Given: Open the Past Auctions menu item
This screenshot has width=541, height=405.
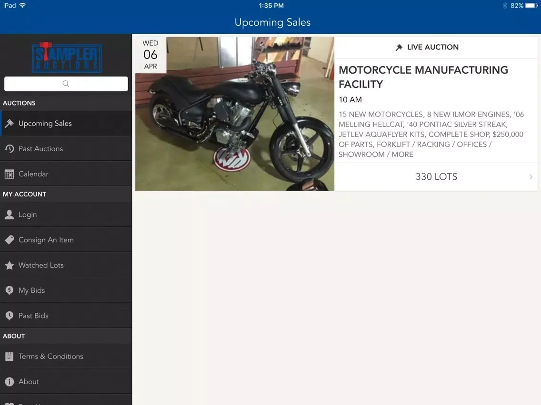Looking at the screenshot, I should pos(66,149).
